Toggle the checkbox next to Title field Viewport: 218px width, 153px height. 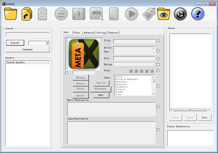tap(158, 41)
